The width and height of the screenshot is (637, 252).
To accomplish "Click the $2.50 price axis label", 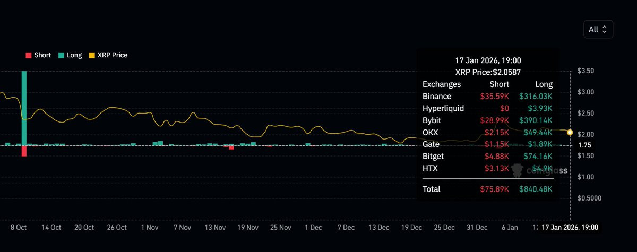I will 586,113.
